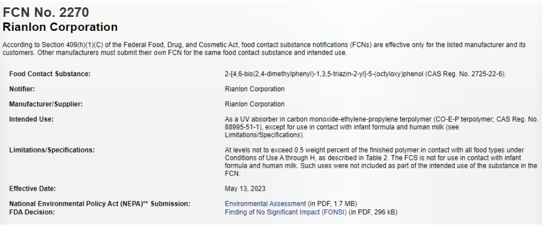Image resolution: width=542 pixels, height=233 pixels.
Task: Click the Manufacturer/Supplier field label
Action: point(46,104)
